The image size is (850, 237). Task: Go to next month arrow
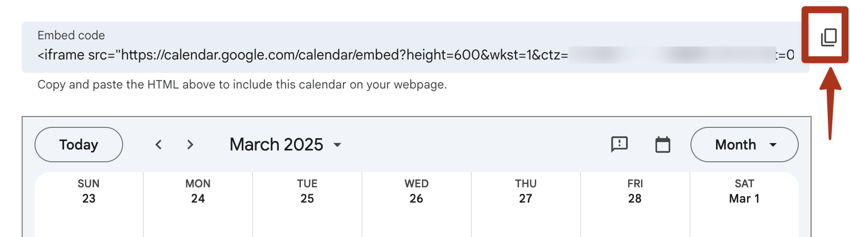(x=190, y=145)
